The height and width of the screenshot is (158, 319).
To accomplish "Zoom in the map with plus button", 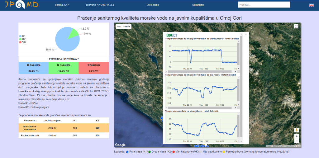I will [x=297, y=136].
